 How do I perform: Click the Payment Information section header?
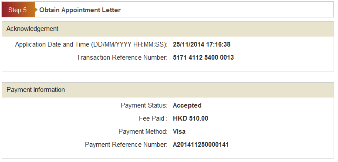[168, 90]
